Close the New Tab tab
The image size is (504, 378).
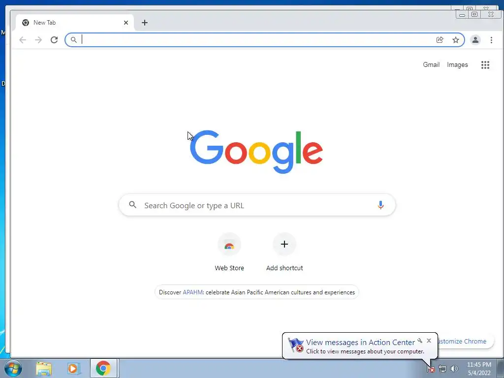[x=126, y=23]
